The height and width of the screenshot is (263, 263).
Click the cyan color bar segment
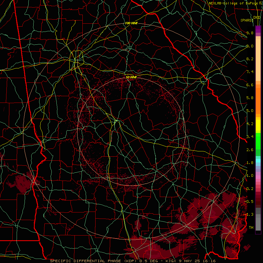pos(258,161)
